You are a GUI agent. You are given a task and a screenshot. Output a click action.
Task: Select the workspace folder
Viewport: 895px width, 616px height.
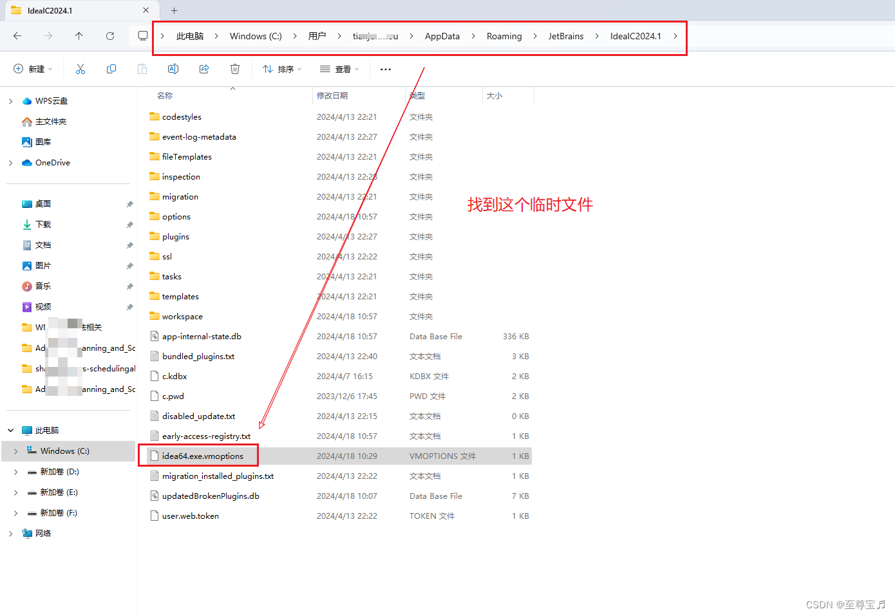point(182,317)
